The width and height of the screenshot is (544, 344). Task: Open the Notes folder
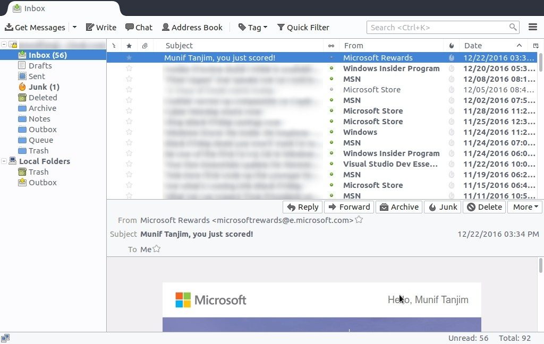[x=39, y=119]
